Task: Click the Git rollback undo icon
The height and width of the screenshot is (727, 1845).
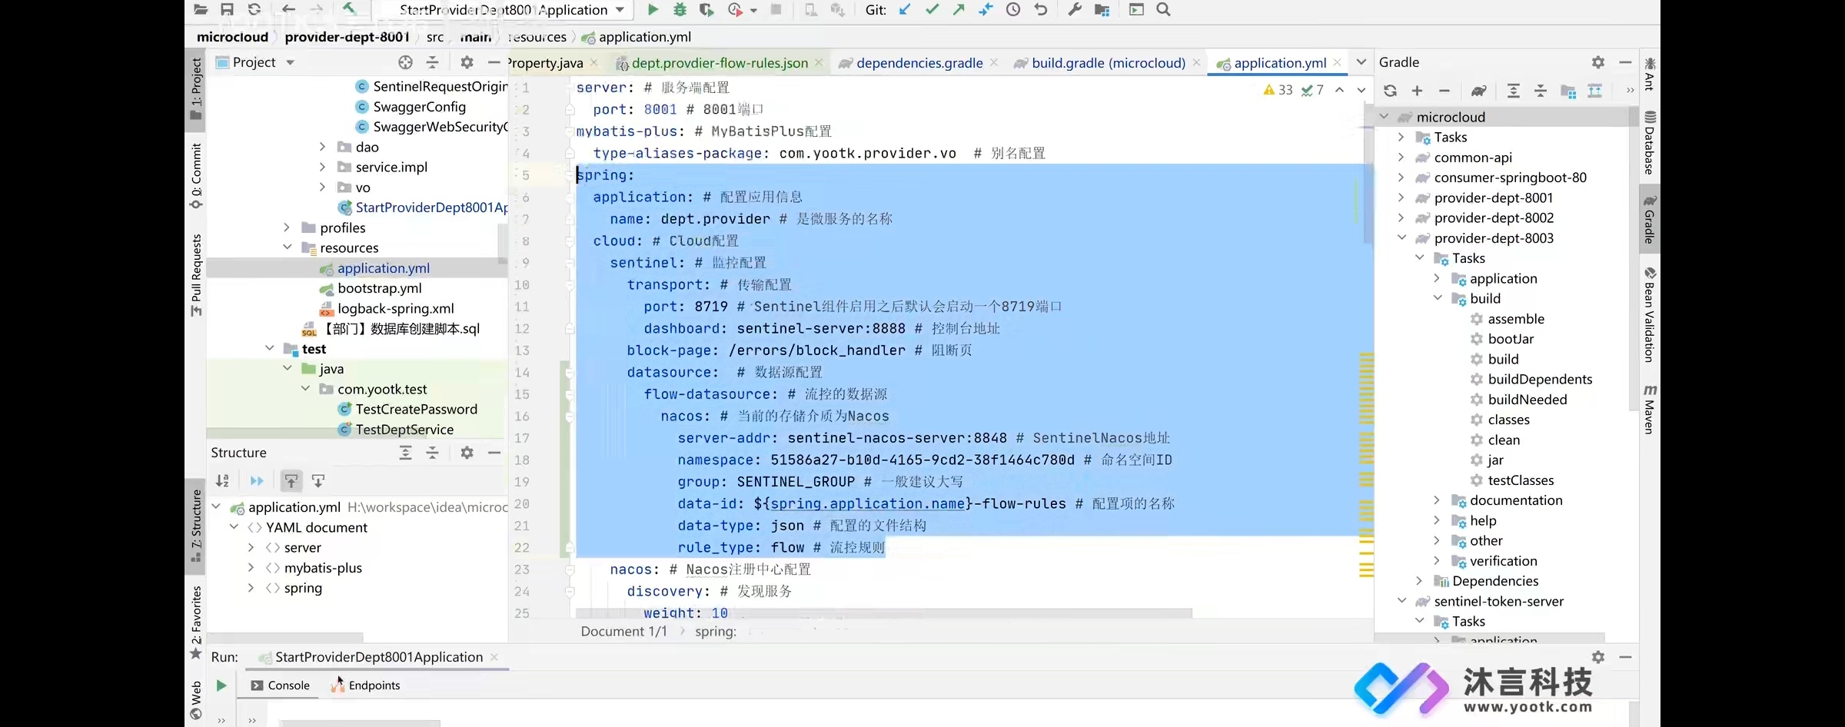Action: click(x=1041, y=10)
